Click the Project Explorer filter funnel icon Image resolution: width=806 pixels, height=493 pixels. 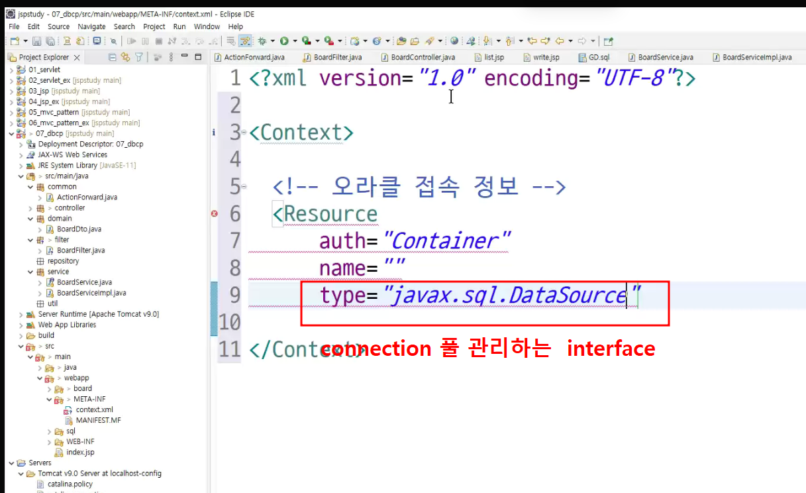point(139,58)
